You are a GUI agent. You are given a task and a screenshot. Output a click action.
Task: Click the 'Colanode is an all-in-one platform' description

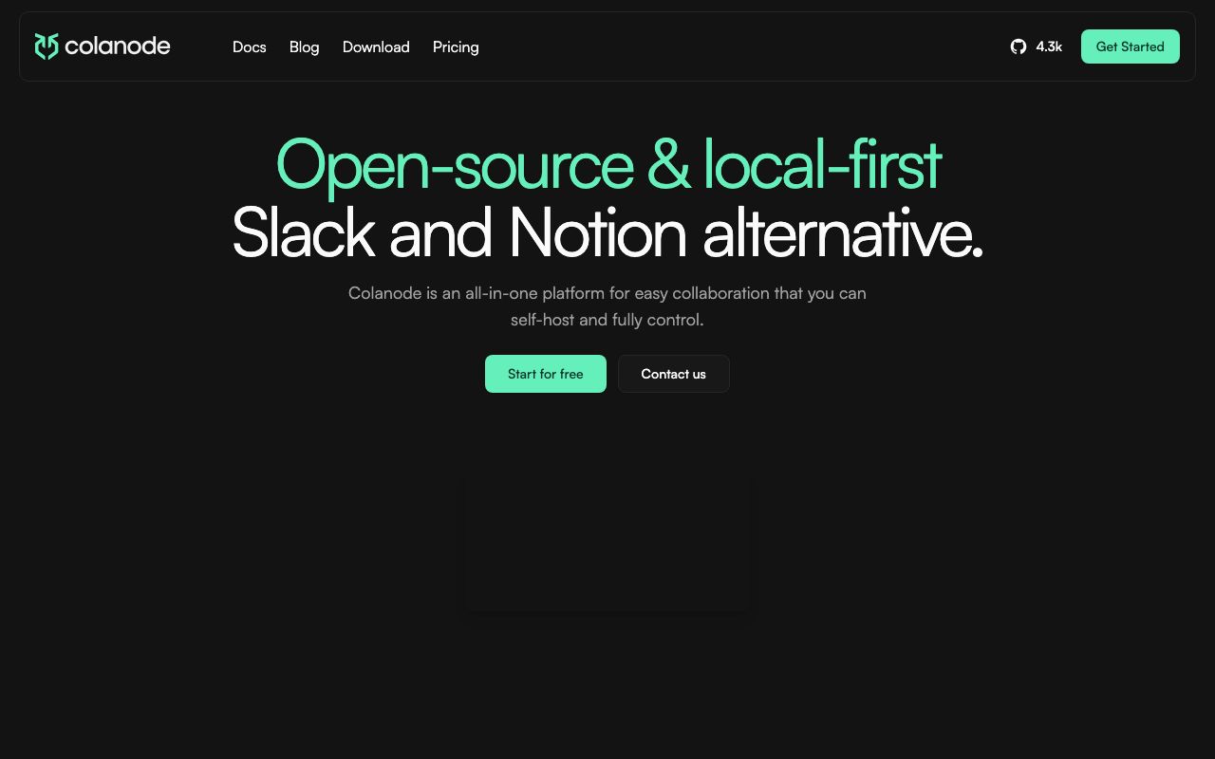point(607,306)
